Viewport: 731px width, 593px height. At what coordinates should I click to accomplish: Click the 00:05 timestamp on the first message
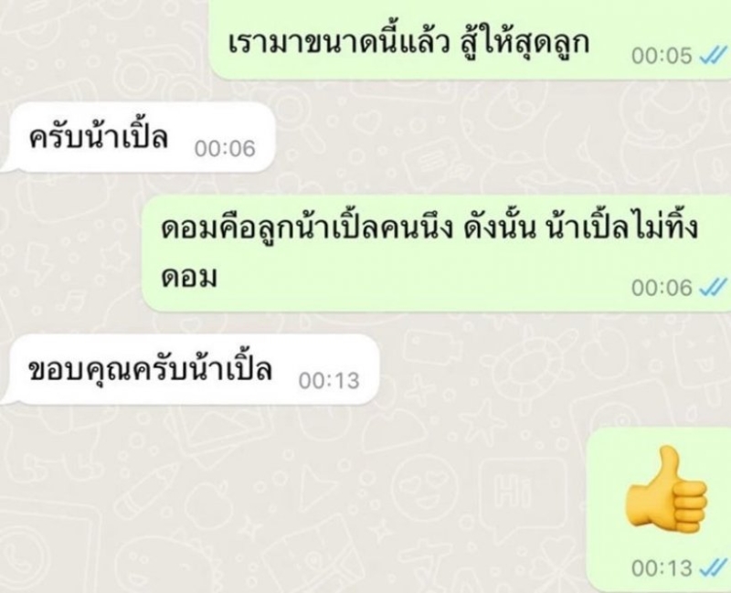(x=662, y=56)
